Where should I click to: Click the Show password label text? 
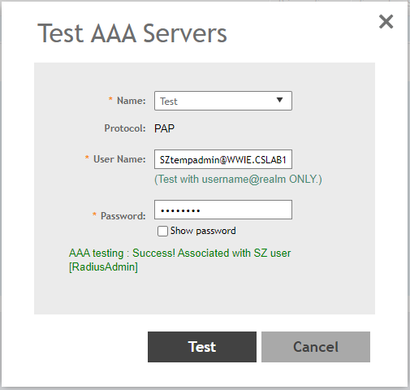pos(203,231)
